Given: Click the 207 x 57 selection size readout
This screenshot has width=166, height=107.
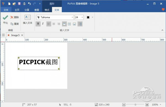Looking at the screenshot, I should pyautogui.click(x=32, y=105).
